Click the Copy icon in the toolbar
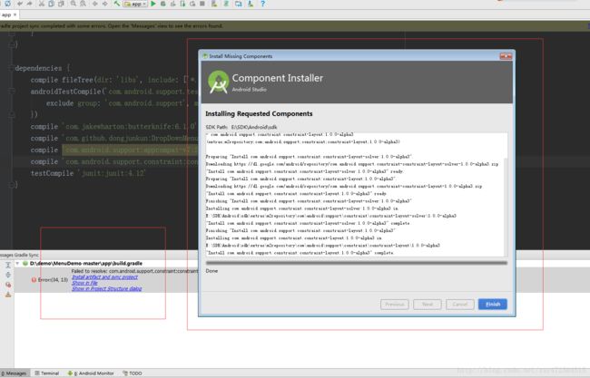The image size is (590, 378). pos(51,4)
